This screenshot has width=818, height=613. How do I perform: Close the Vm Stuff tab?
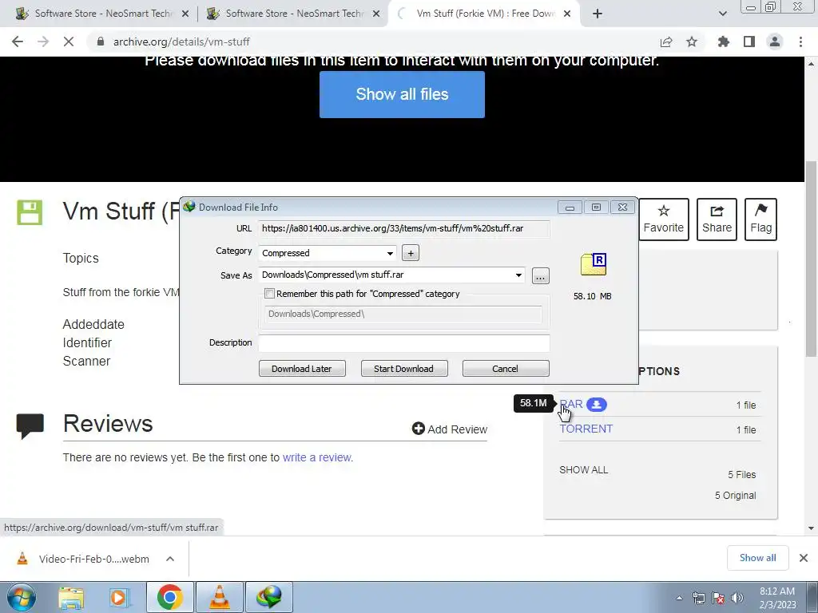pos(568,14)
